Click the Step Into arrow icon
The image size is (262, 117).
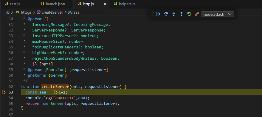click(174, 14)
